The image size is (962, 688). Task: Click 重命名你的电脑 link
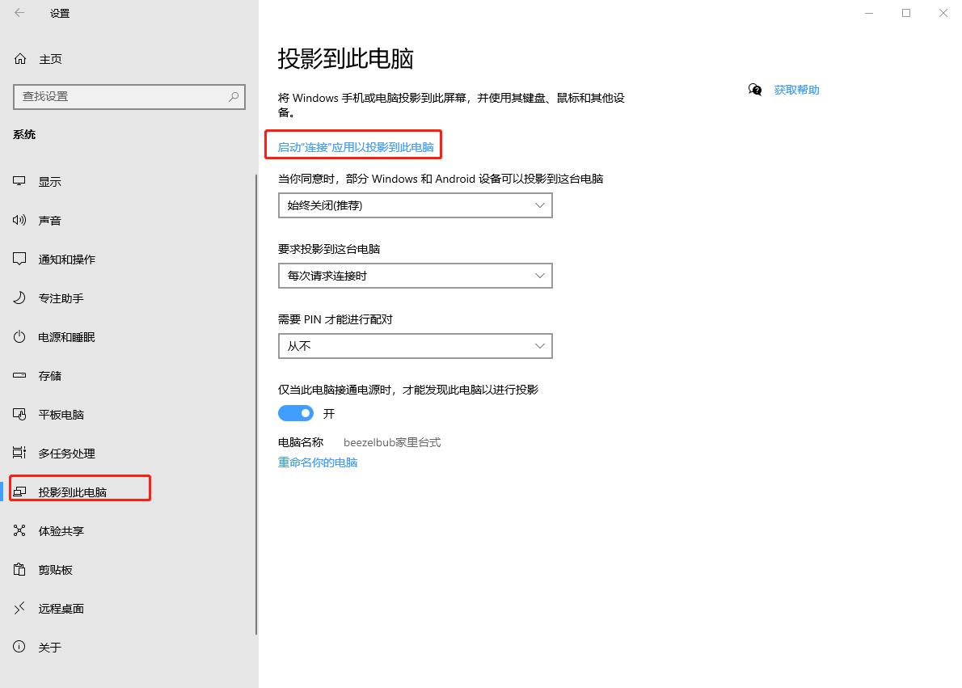tap(318, 462)
